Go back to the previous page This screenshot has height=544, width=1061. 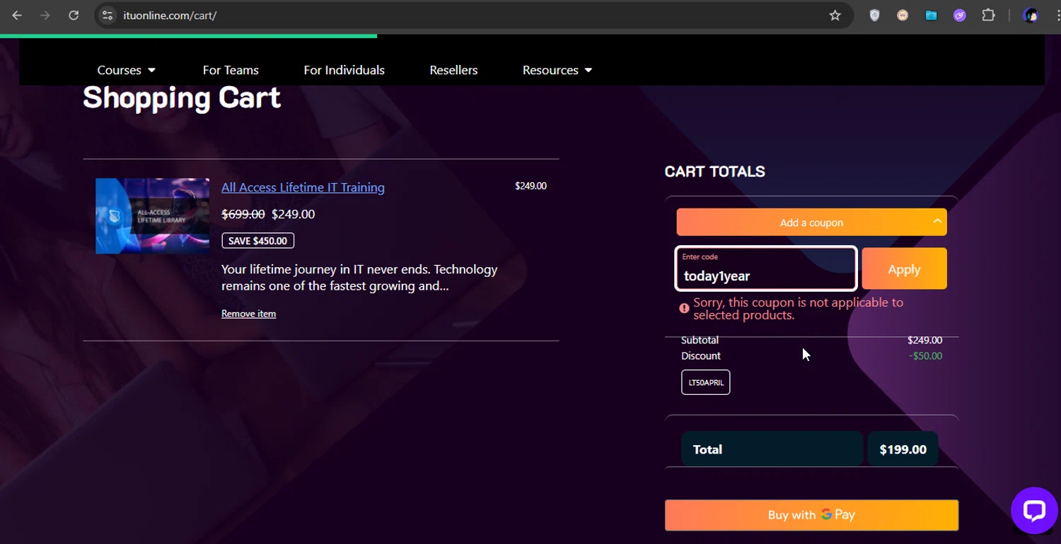point(17,15)
